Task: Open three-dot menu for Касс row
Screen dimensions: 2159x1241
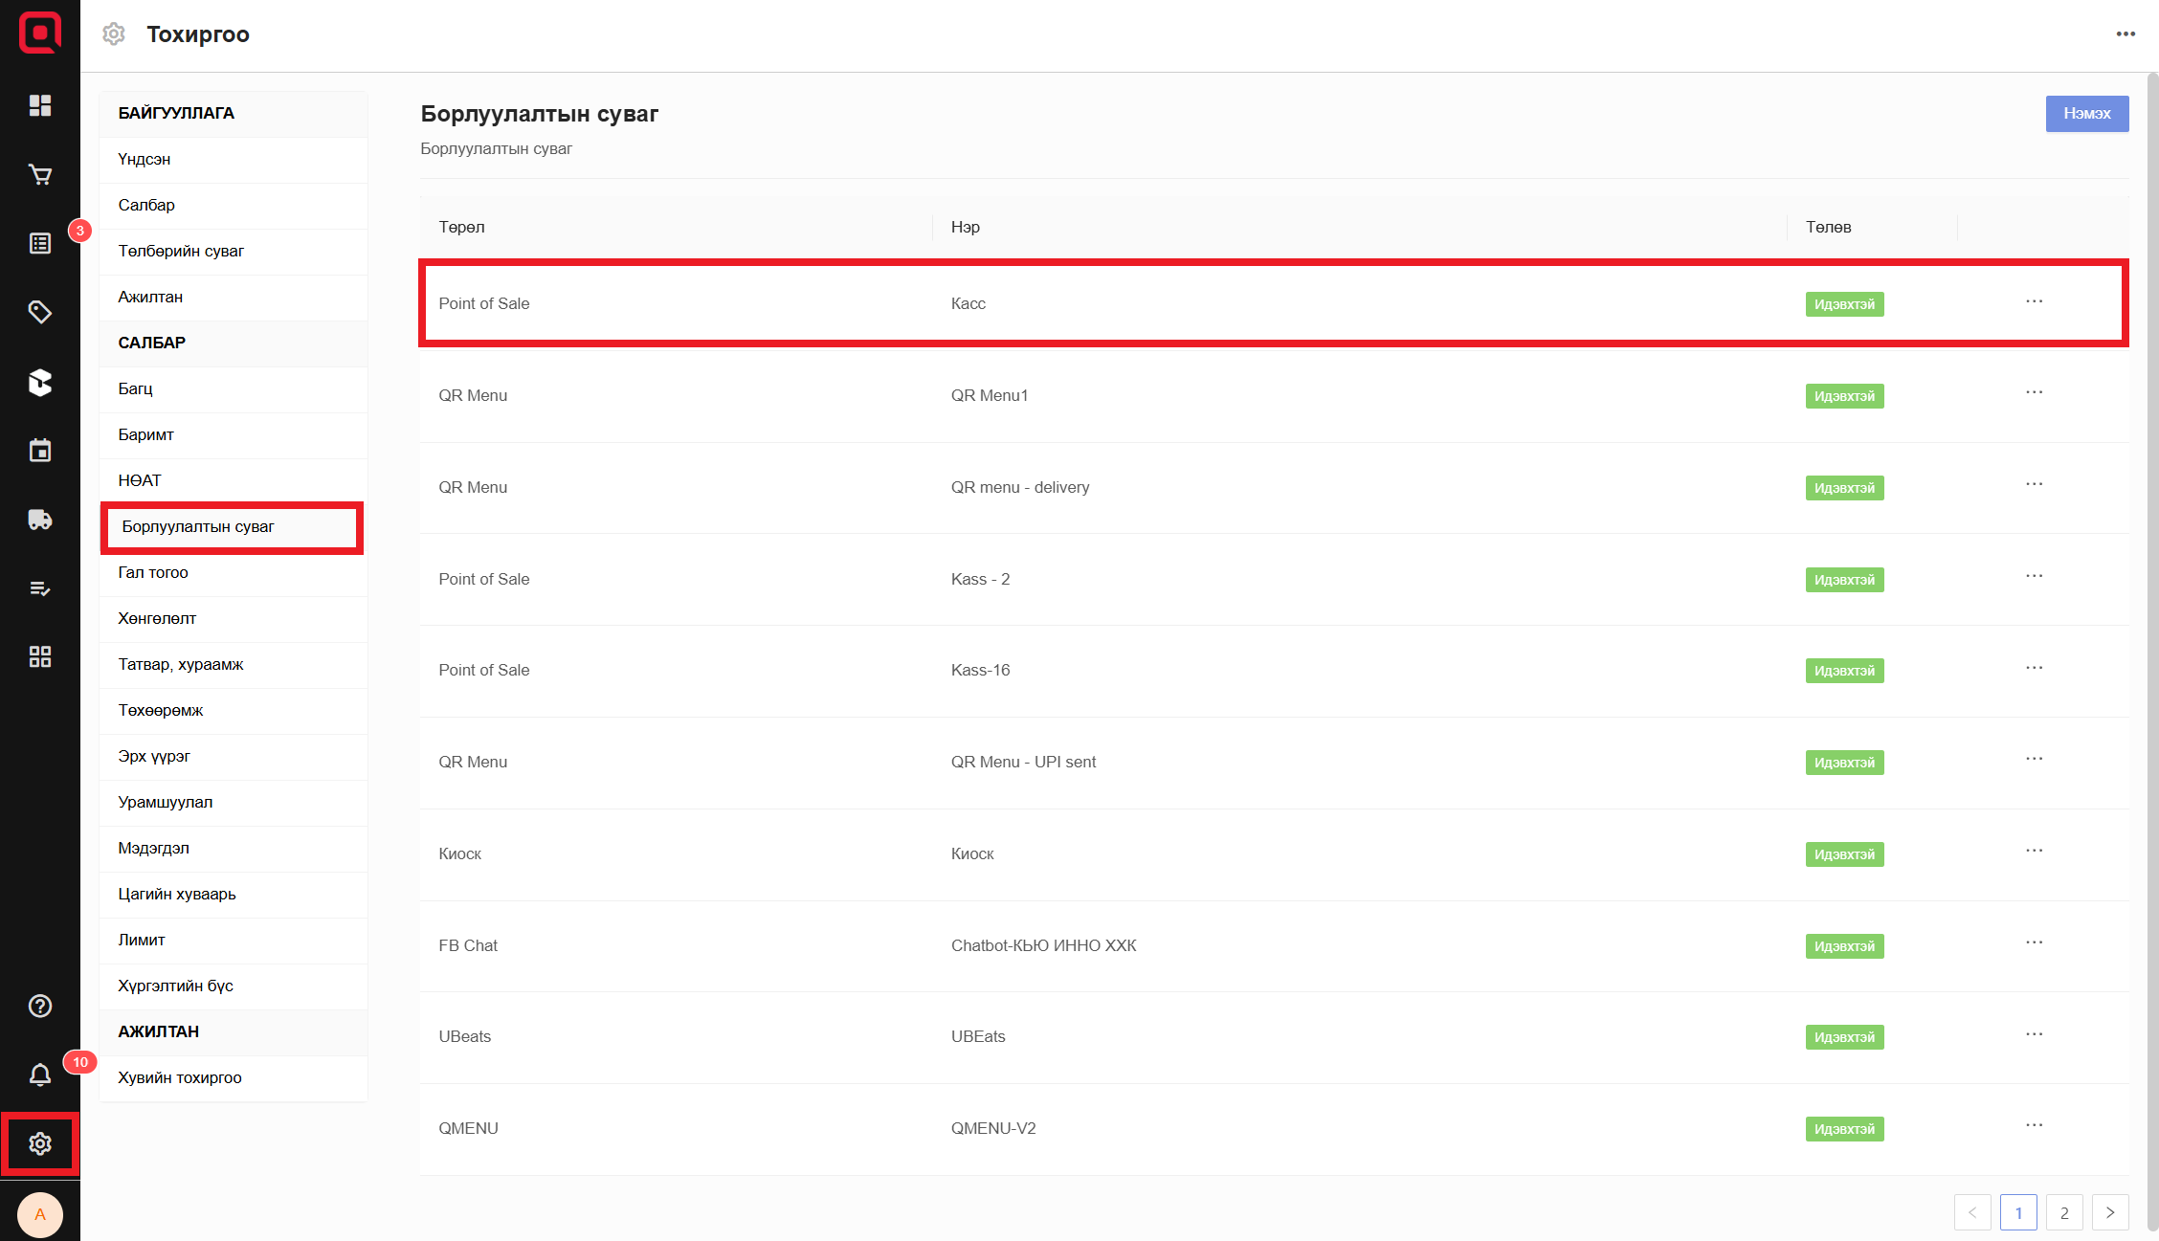Action: (x=2034, y=301)
